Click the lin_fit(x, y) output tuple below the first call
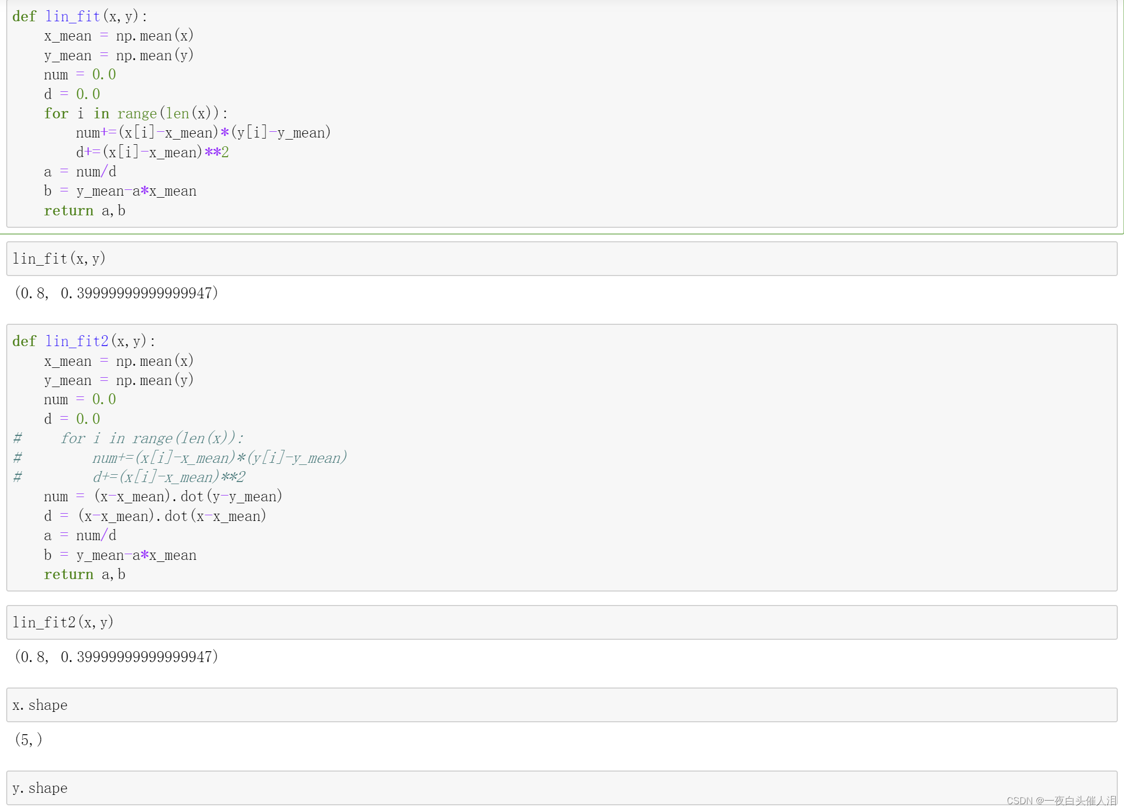 coord(116,293)
